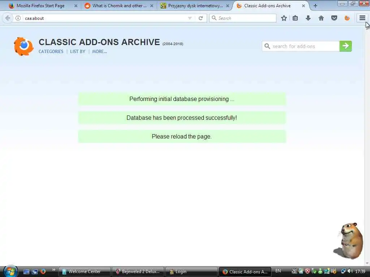Switch to Welcome Center taskbar window
The width and height of the screenshot is (370, 277).
(84, 272)
